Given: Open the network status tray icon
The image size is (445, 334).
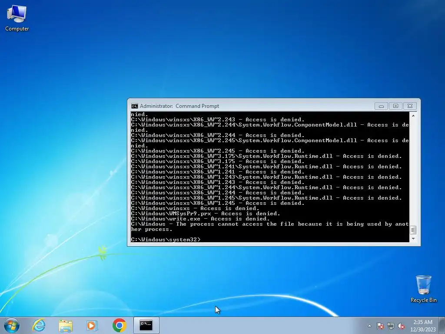Looking at the screenshot, I should coord(391,326).
